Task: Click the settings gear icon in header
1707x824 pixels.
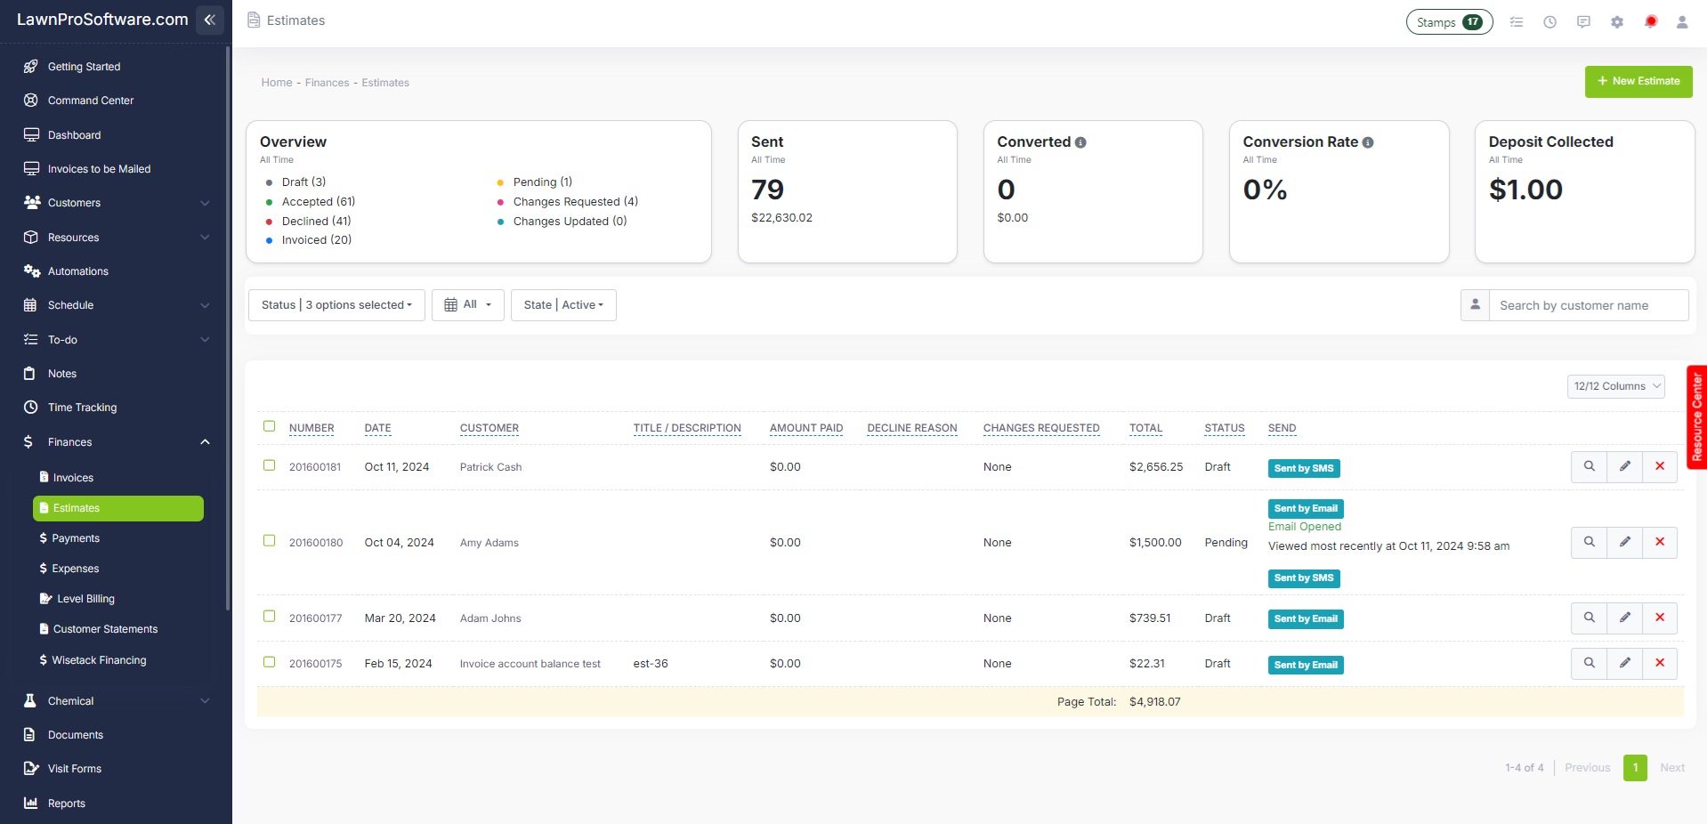Action: [1617, 22]
